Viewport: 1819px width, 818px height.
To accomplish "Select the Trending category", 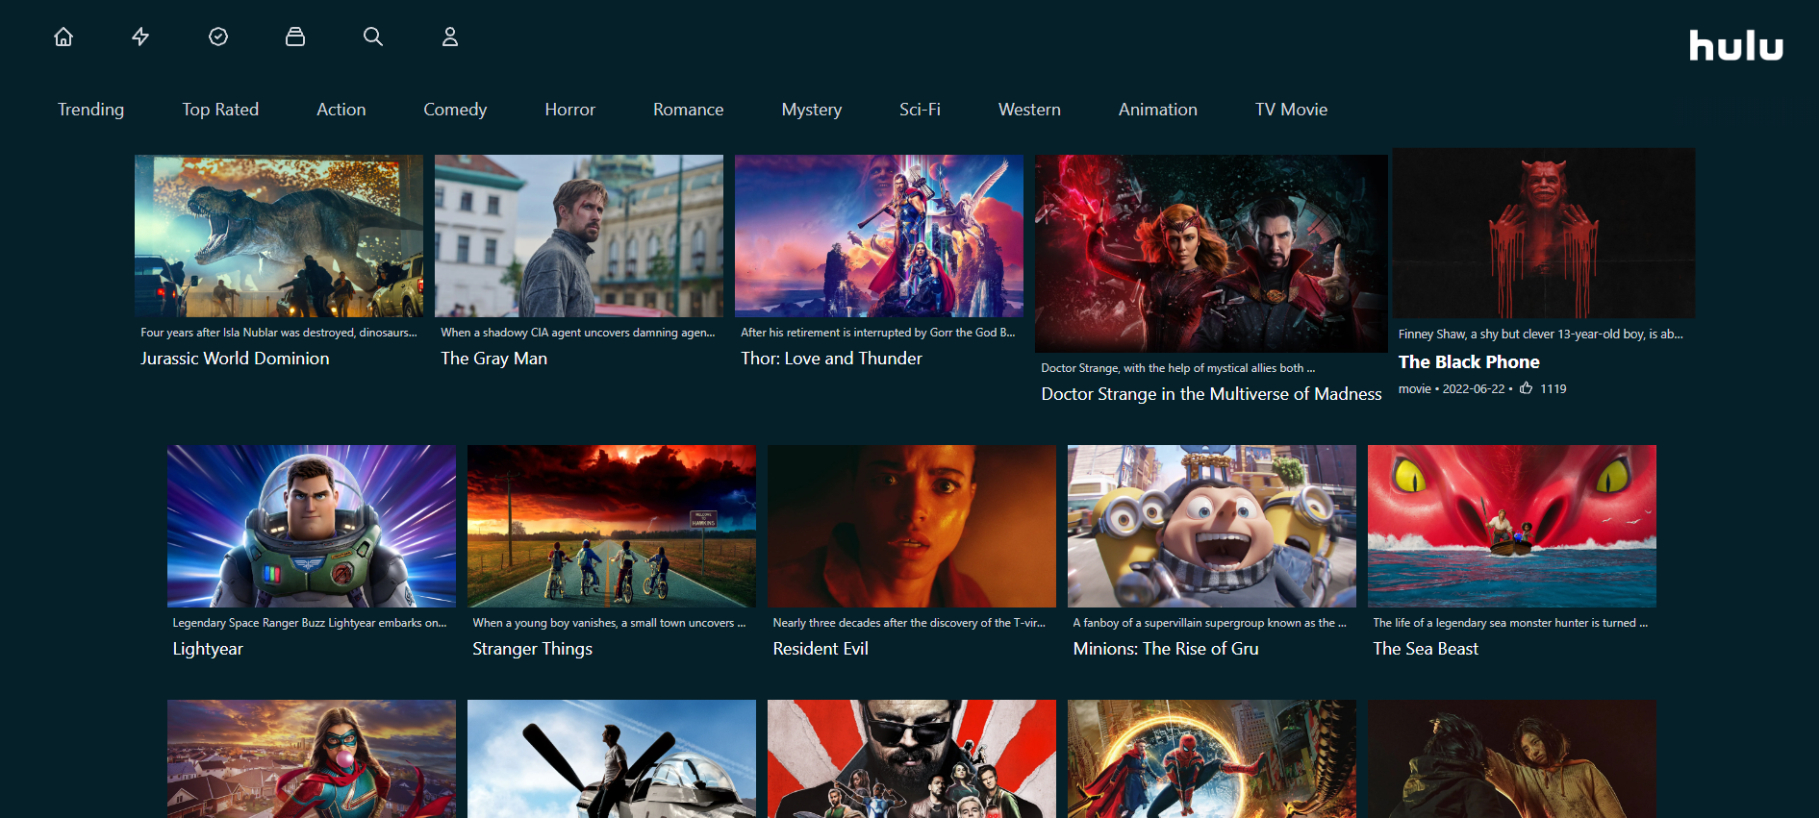I will (x=90, y=110).
